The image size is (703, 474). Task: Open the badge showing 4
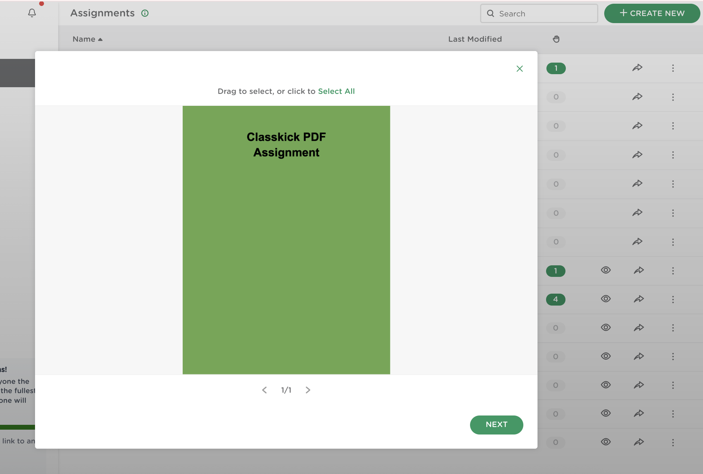(556, 299)
